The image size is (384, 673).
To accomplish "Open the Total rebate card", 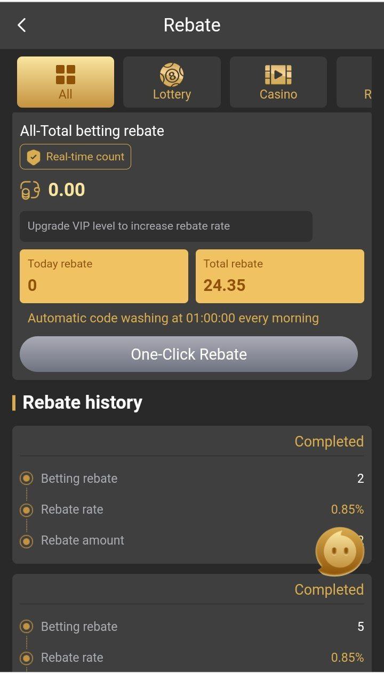I will tap(280, 276).
